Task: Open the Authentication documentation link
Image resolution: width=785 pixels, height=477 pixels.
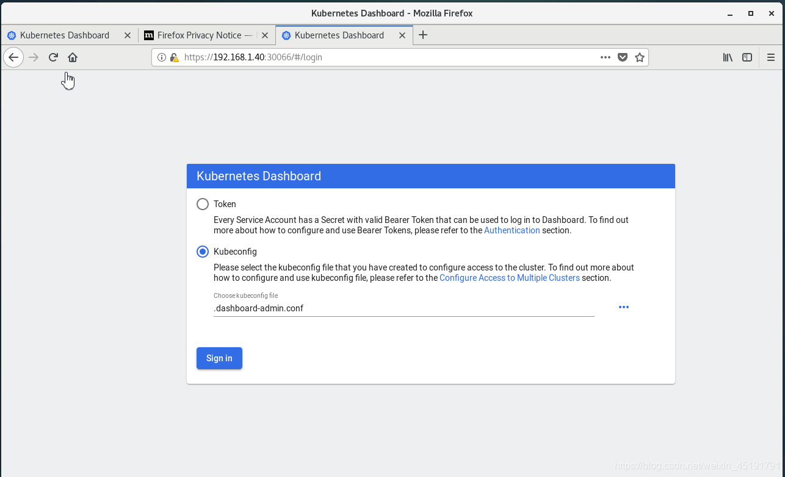Action: (512, 230)
